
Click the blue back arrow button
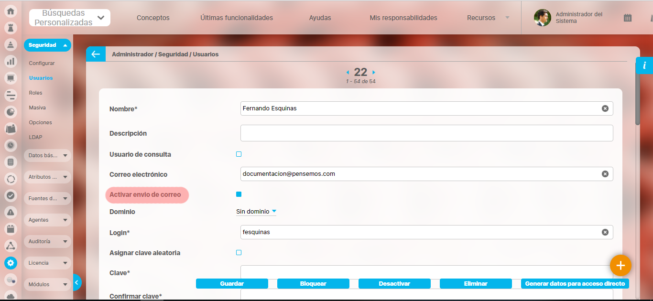coord(96,54)
